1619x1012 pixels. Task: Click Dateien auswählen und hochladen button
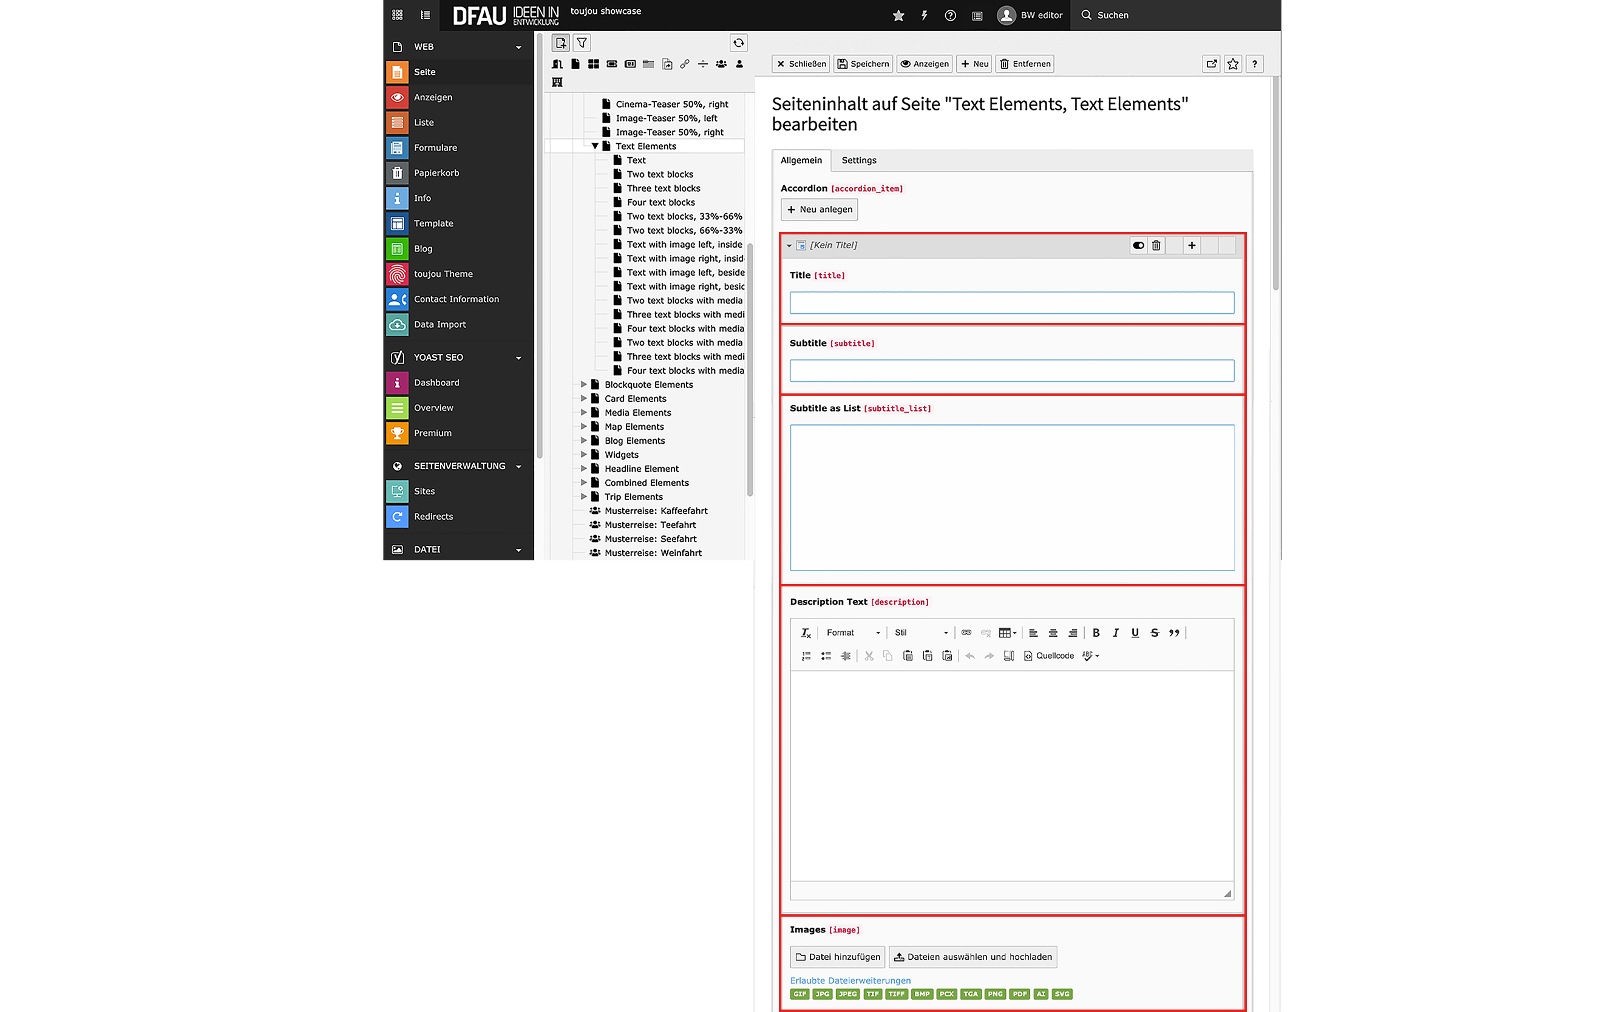pyautogui.click(x=972, y=956)
